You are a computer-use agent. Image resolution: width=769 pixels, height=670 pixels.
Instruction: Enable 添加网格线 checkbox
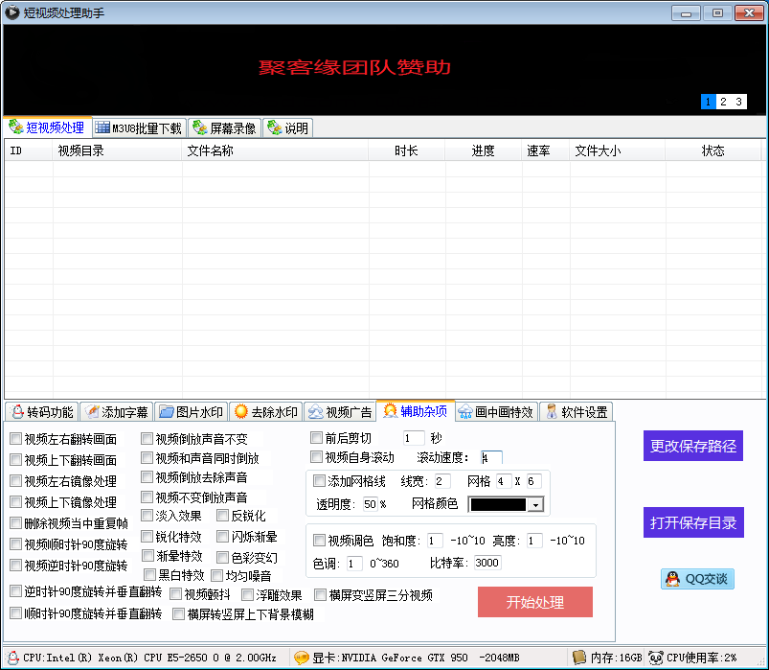pos(319,480)
